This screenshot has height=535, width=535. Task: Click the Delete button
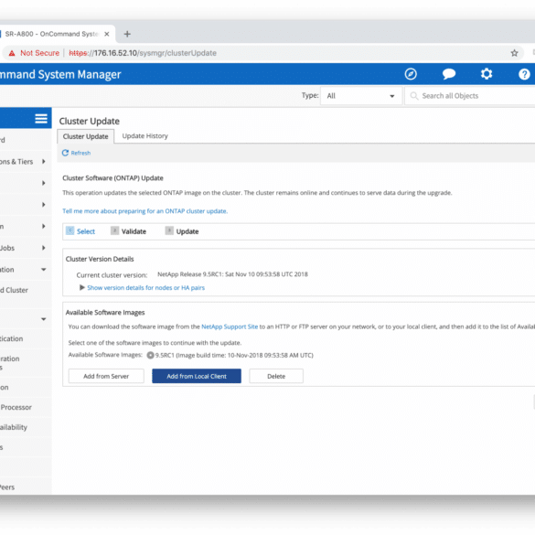point(276,376)
